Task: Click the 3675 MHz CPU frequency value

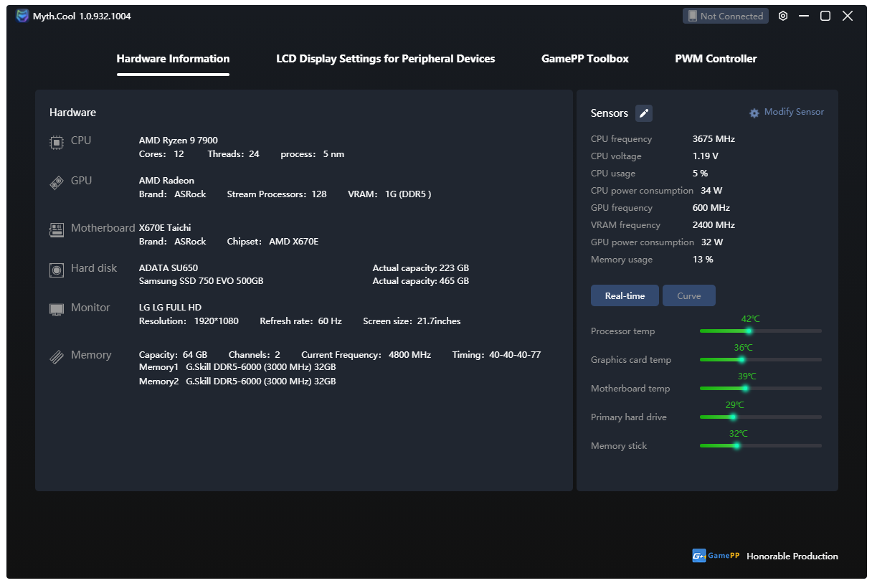Action: pos(714,139)
